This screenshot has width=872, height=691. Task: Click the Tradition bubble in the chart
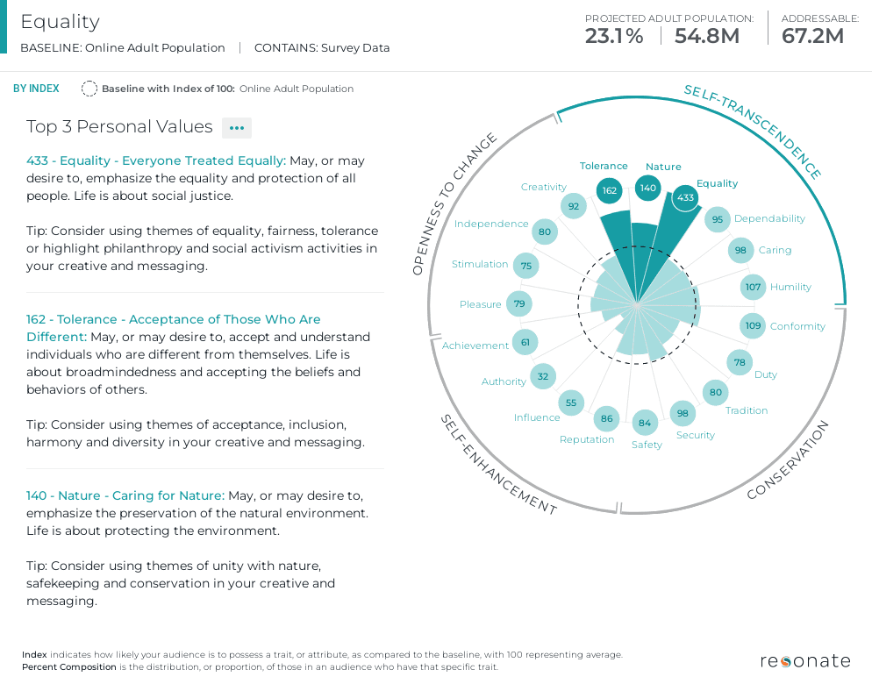715,393
